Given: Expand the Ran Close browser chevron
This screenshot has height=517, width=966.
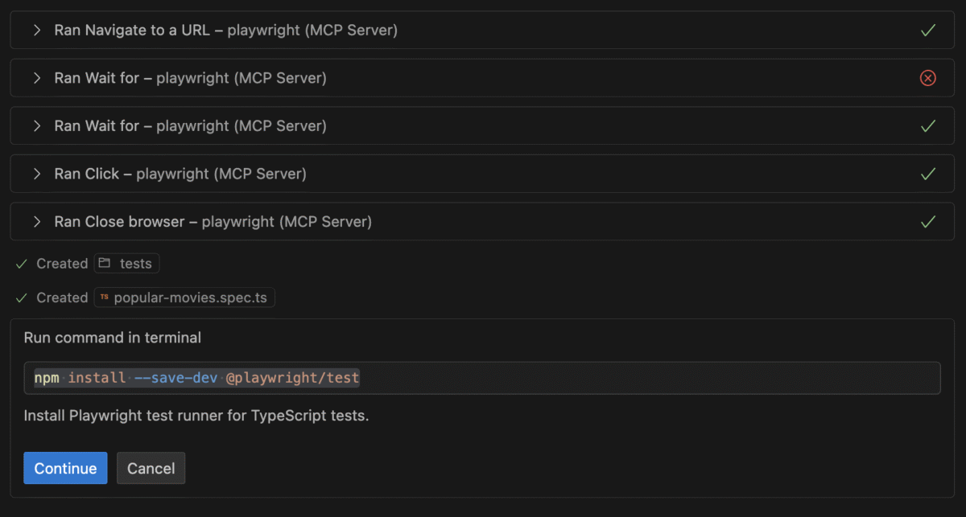Looking at the screenshot, I should point(36,221).
